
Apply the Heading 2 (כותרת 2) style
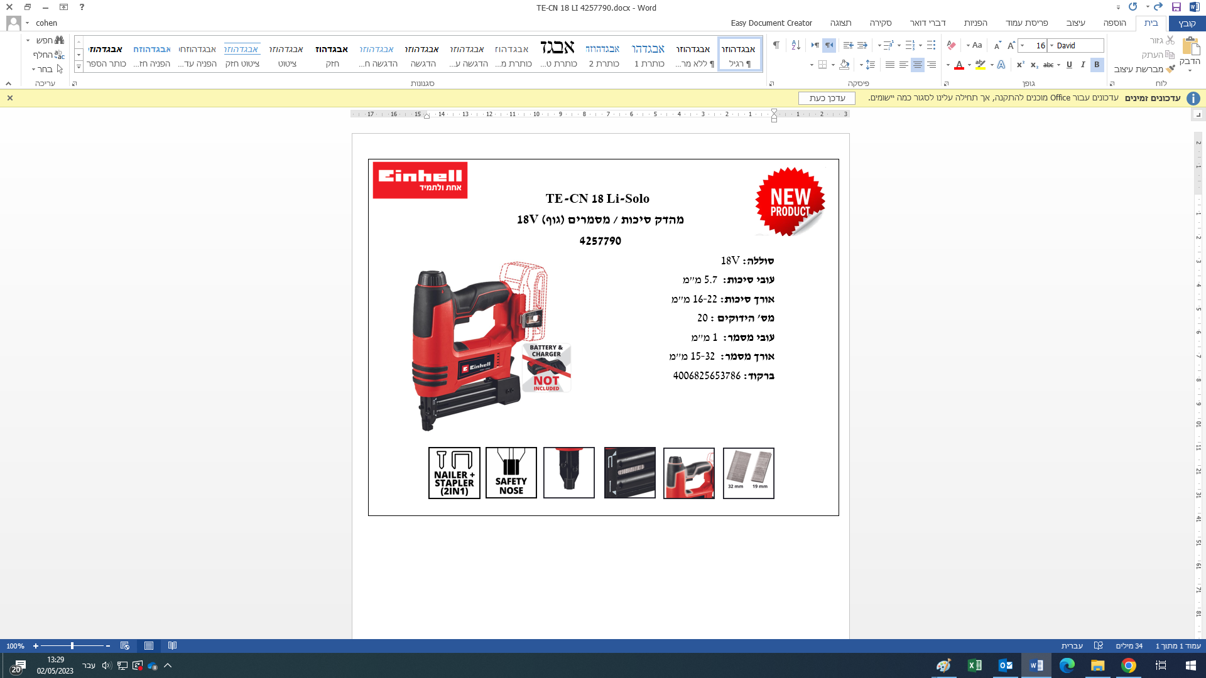[x=603, y=55]
